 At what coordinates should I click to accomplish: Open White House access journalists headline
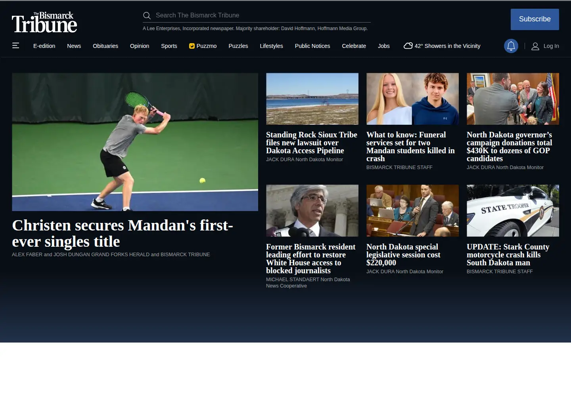(x=311, y=259)
